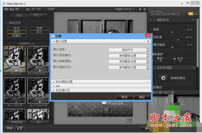Image resolution: width=202 pixels, height=133 pixels.
Task: Click 确定 in the settings dialog
Action: coord(142,97)
